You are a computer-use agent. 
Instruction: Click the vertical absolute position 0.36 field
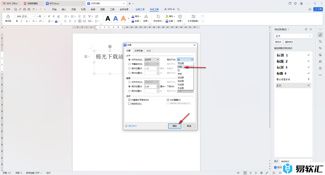150,86
